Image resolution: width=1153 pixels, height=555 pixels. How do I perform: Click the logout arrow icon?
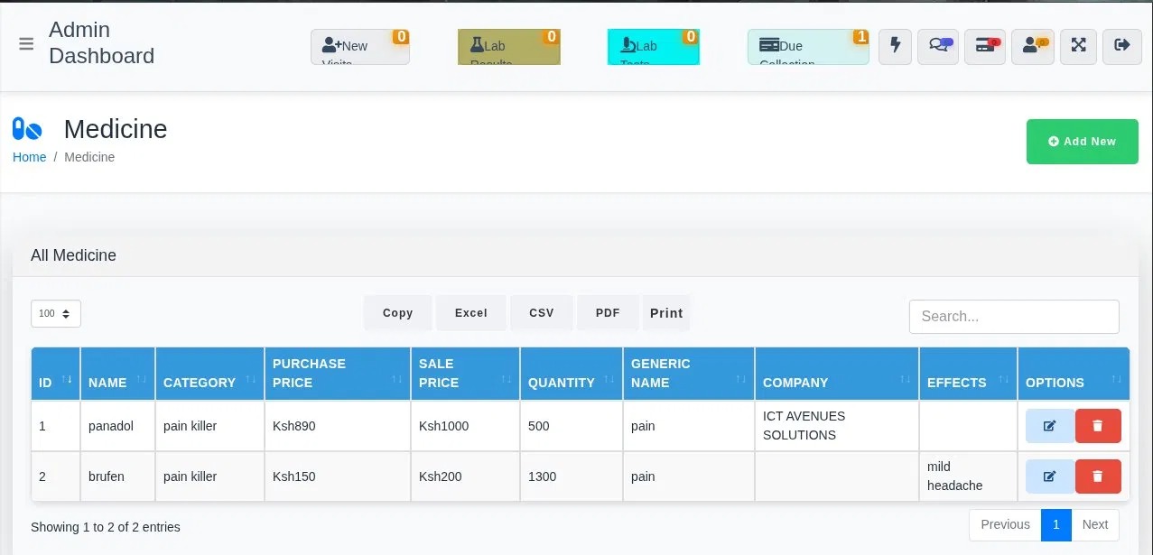tap(1122, 46)
